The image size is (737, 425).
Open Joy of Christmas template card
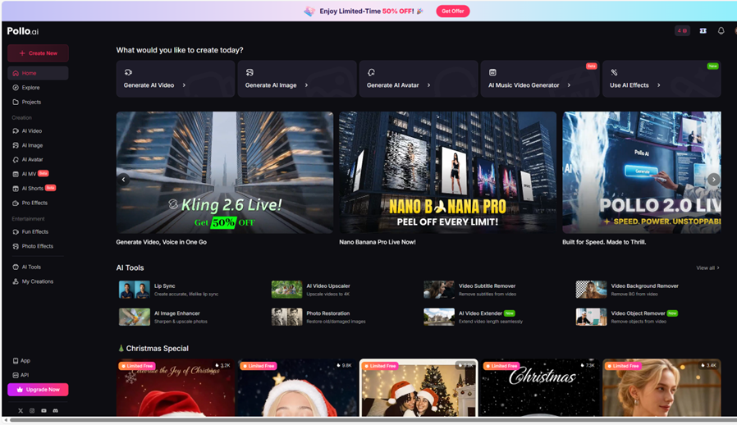[x=176, y=388]
